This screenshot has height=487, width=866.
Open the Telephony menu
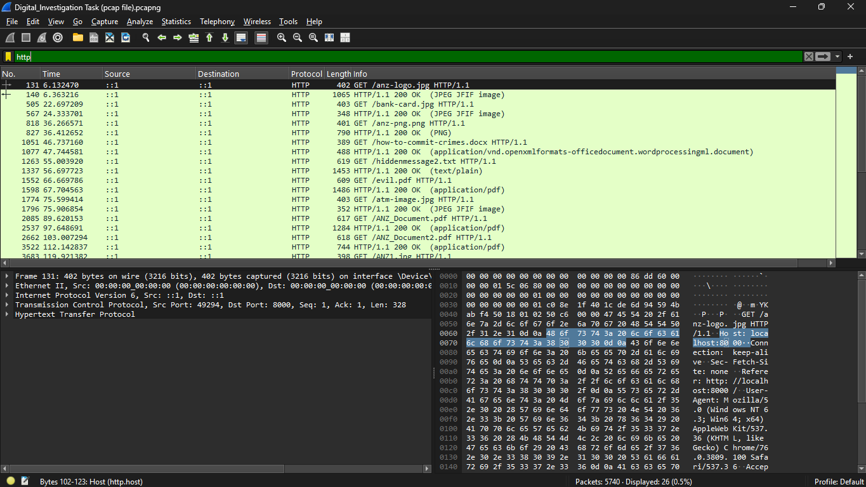(217, 22)
